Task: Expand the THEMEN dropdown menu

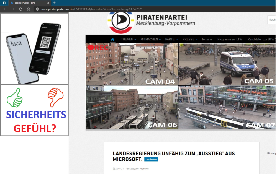Action: (x=129, y=39)
